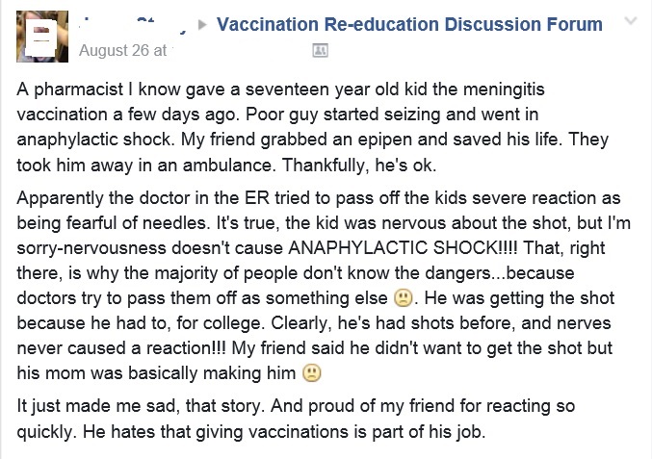Click final paragraph starting 'It just made me sad'
The height and width of the screenshot is (459, 652).
(296, 419)
